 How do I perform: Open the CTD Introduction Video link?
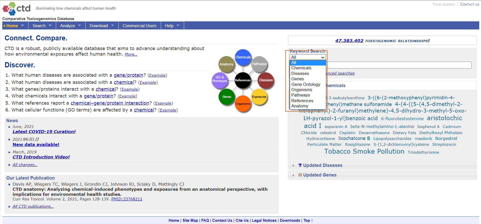[x=41, y=157]
